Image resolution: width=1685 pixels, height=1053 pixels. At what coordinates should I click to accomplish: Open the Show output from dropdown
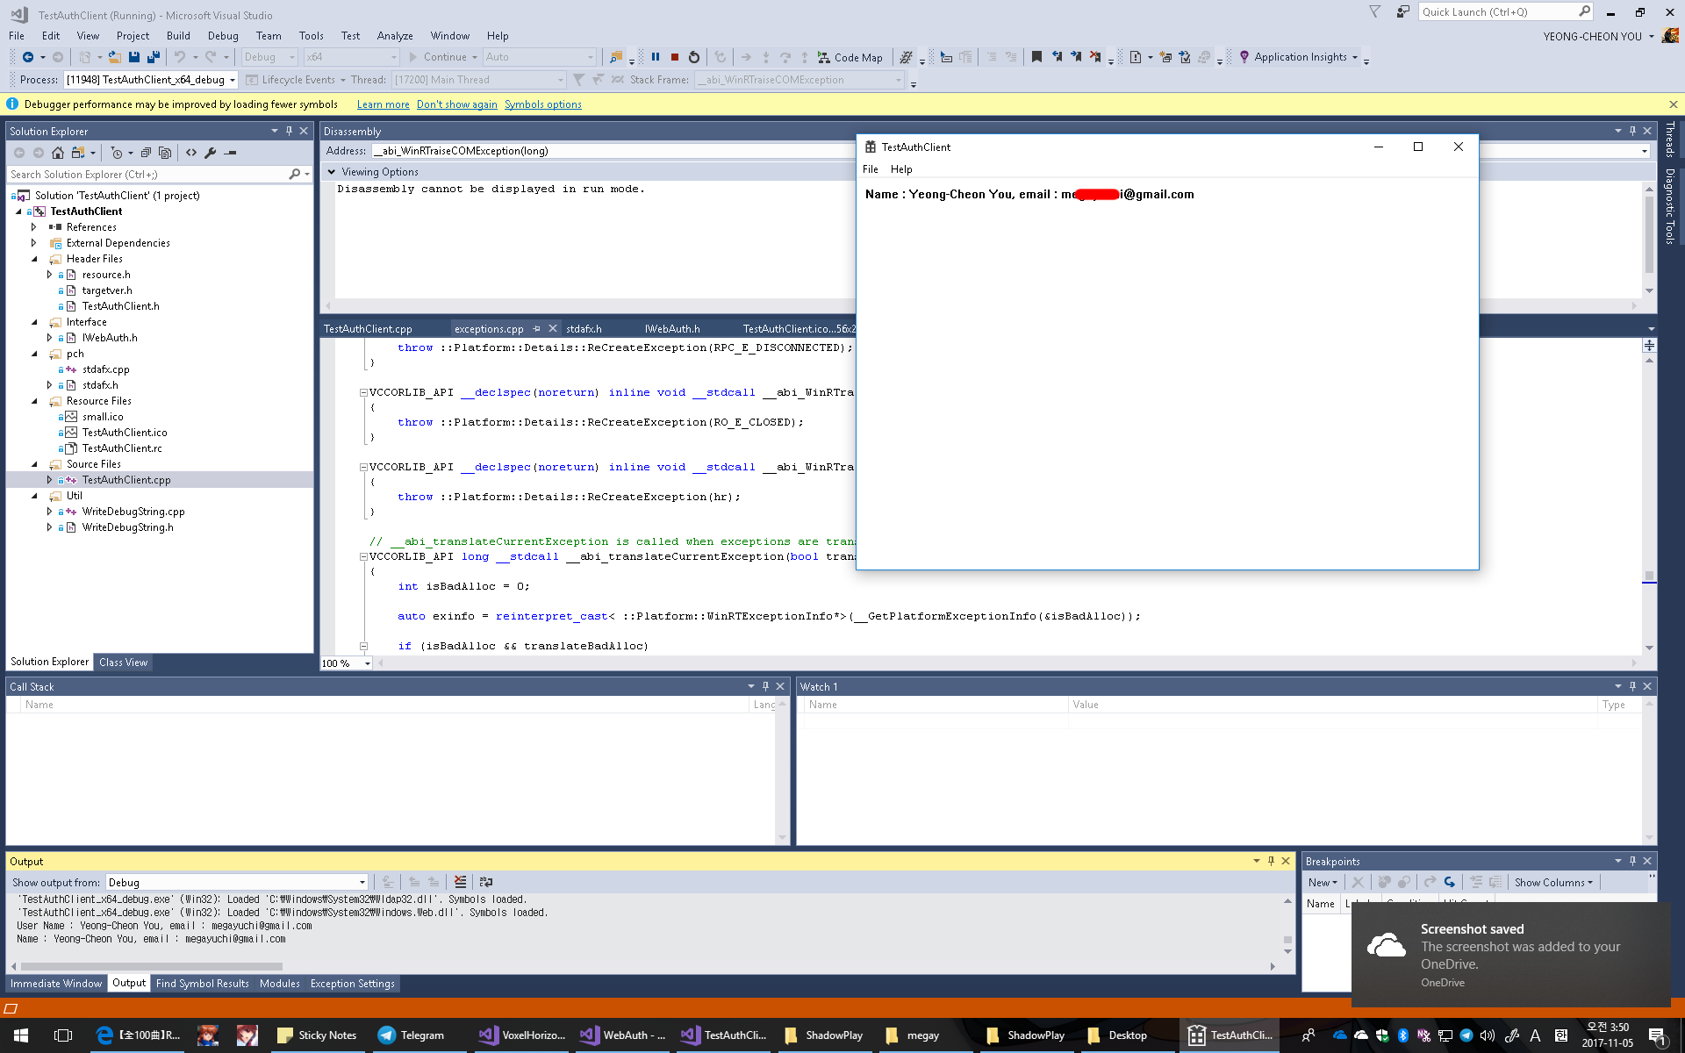coord(362,883)
